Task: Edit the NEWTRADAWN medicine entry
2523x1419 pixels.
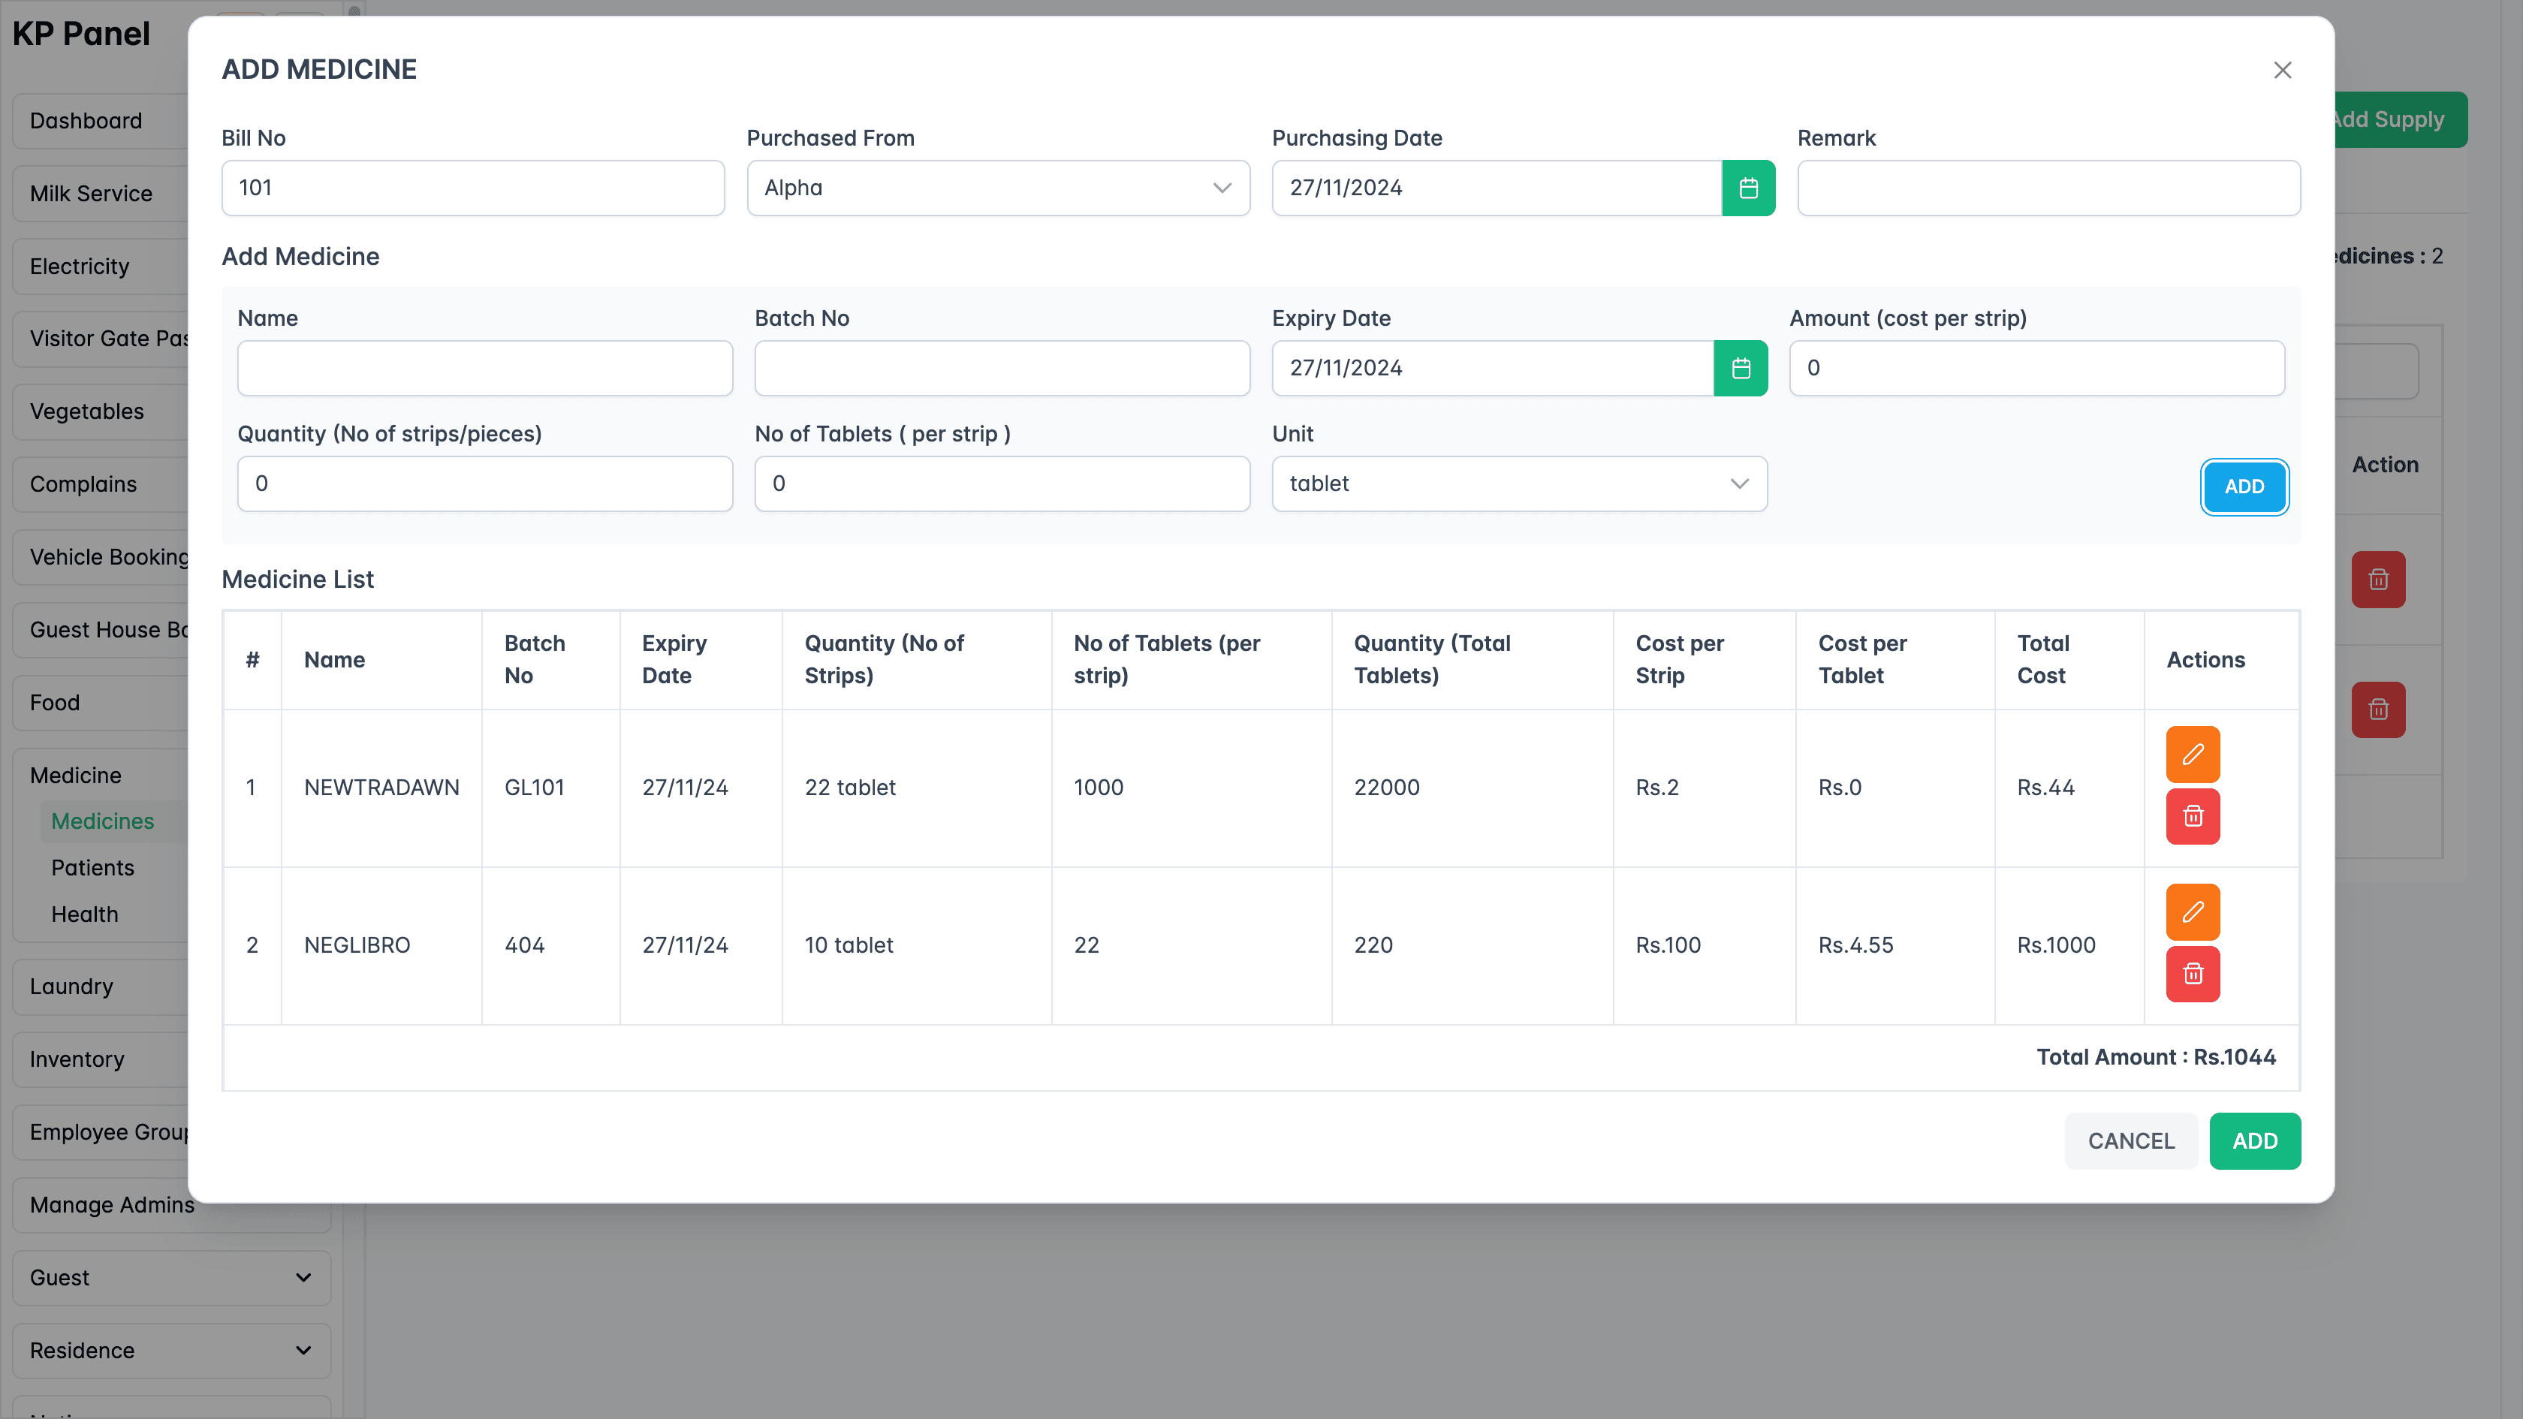Action: click(2193, 754)
